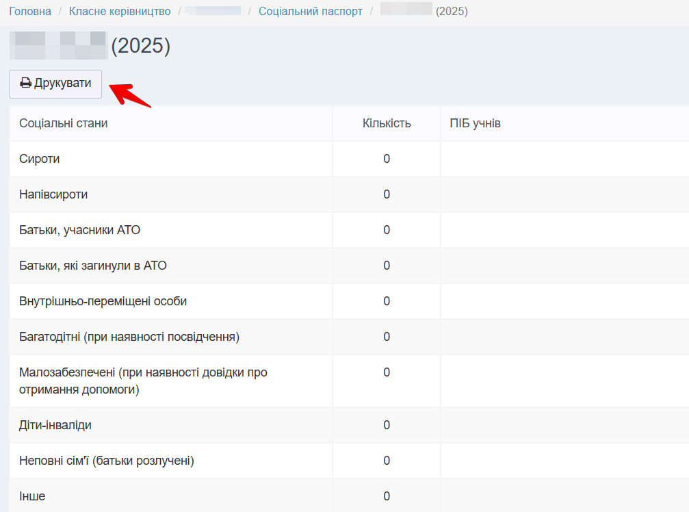Click the Кількість column header
This screenshot has width=689, height=512.
pyautogui.click(x=387, y=123)
